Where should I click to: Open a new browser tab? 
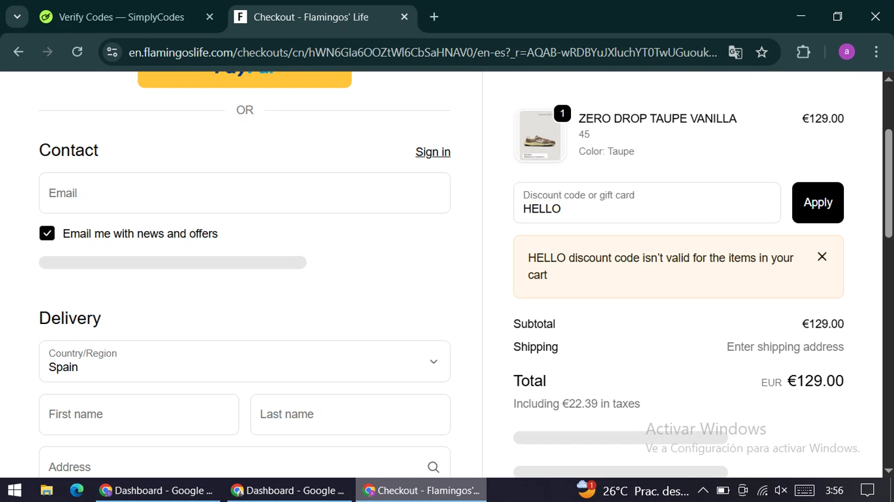pyautogui.click(x=434, y=17)
